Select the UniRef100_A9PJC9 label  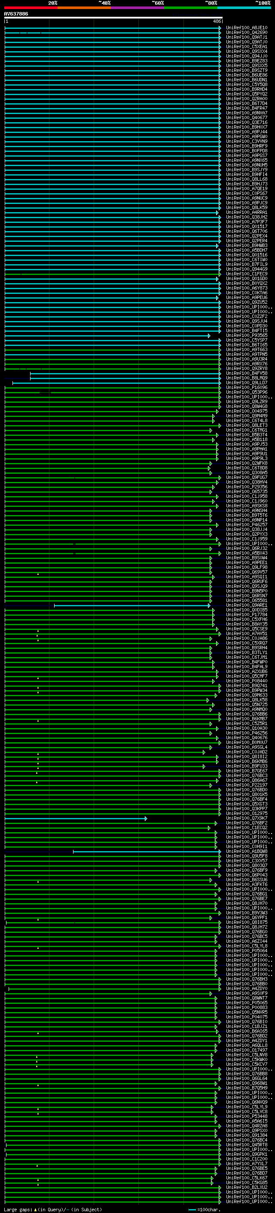[247, 203]
